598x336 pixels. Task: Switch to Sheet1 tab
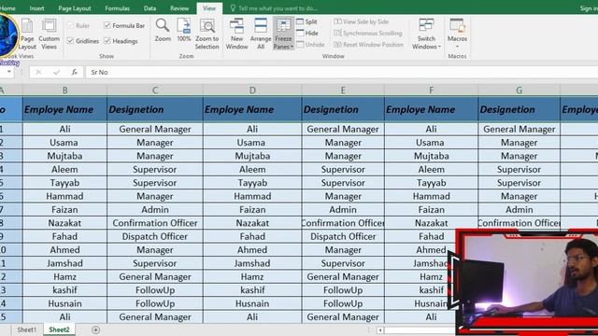27,329
